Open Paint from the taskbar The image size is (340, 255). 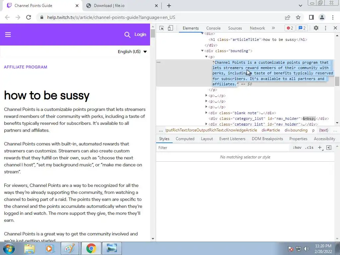(70, 248)
